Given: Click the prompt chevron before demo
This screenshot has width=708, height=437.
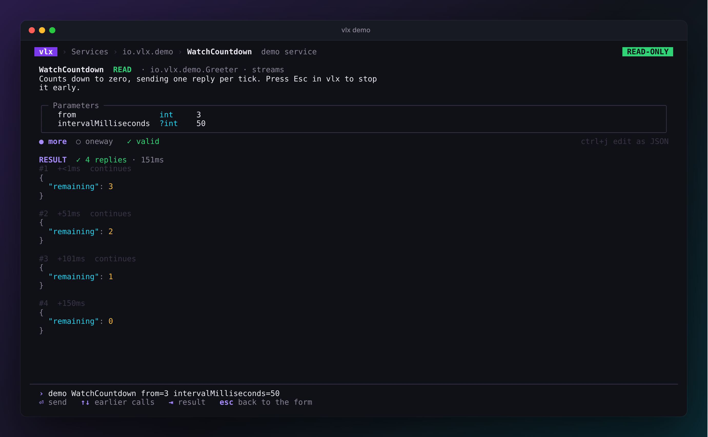Looking at the screenshot, I should tap(41, 394).
